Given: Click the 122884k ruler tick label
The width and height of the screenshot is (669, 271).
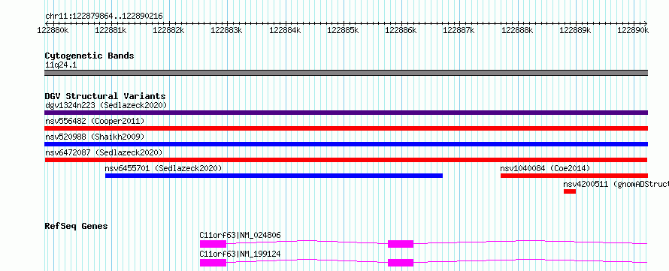Looking at the screenshot, I should click(x=285, y=30).
